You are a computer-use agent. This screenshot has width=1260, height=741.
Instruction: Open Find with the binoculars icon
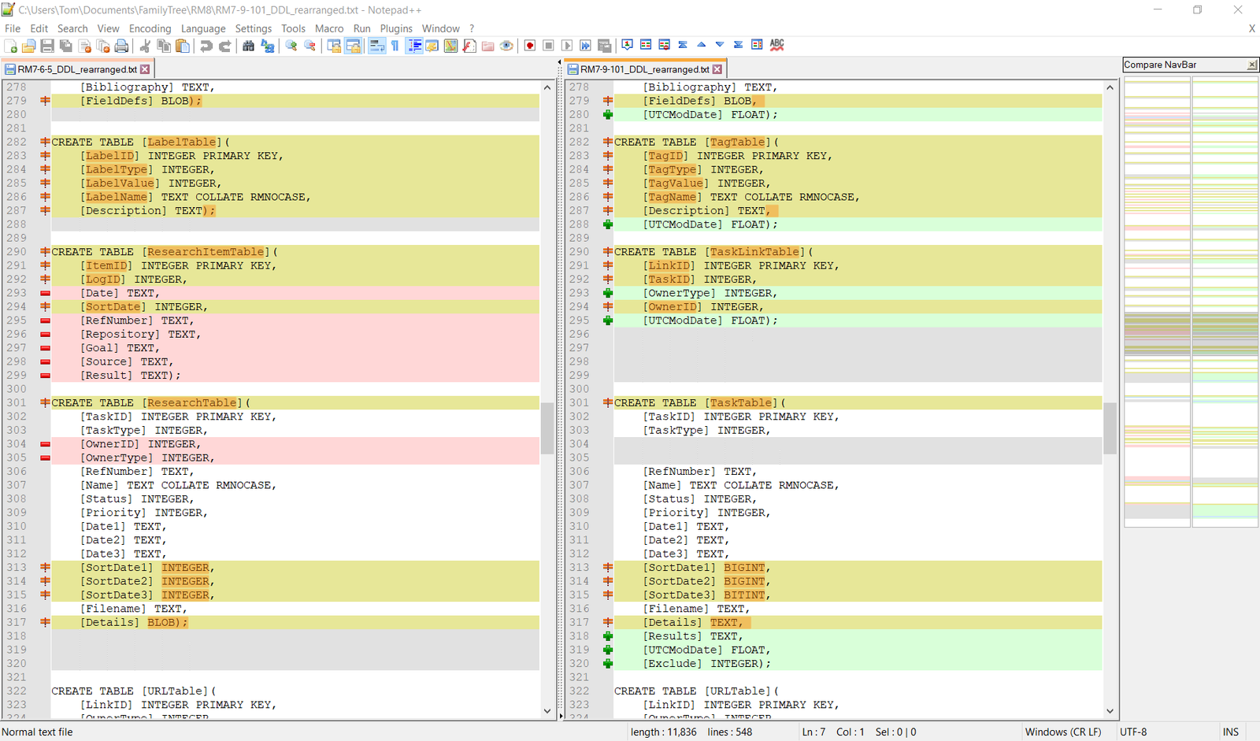[248, 46]
